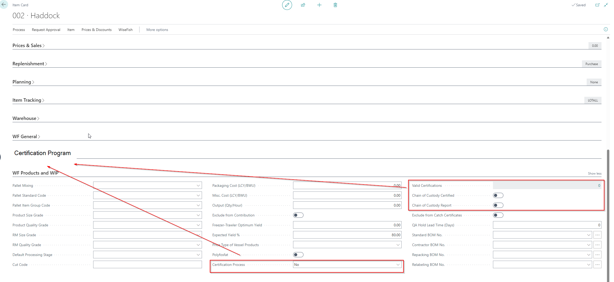Enable Exclude from Contribution toggle

point(298,215)
